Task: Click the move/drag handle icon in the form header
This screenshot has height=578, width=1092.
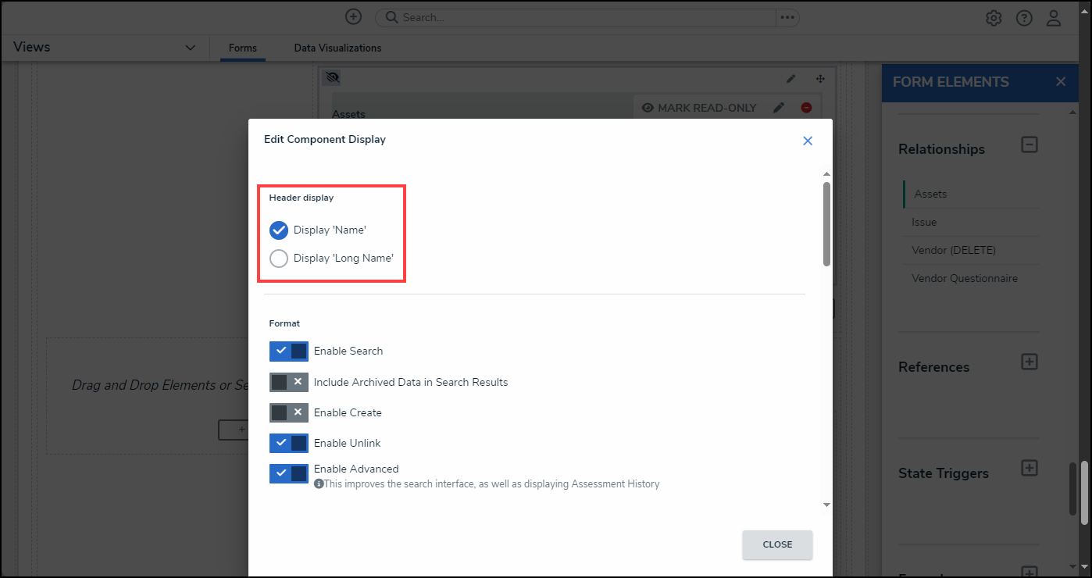Action: [x=819, y=78]
